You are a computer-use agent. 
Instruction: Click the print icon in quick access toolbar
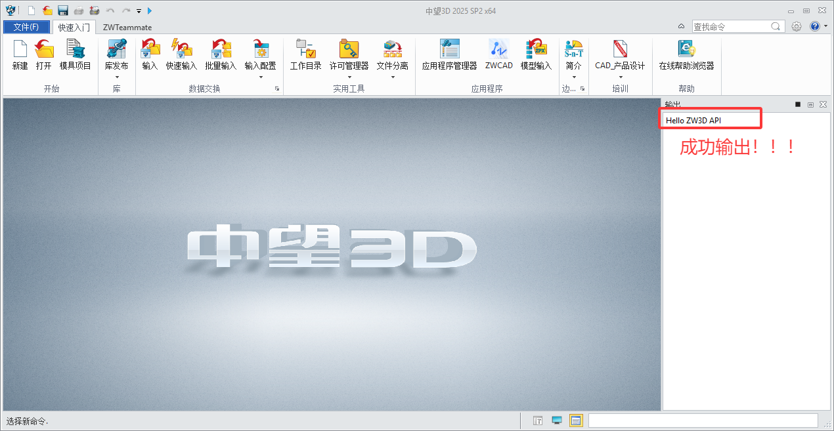pos(79,10)
